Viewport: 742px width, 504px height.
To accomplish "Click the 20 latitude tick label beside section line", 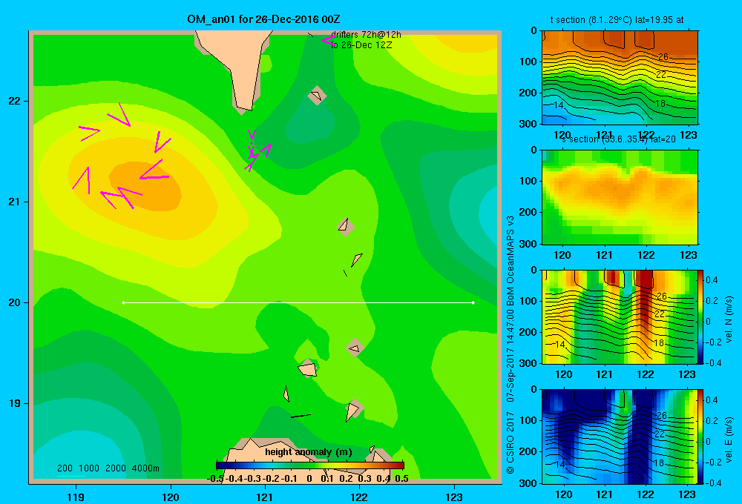I will tap(14, 302).
